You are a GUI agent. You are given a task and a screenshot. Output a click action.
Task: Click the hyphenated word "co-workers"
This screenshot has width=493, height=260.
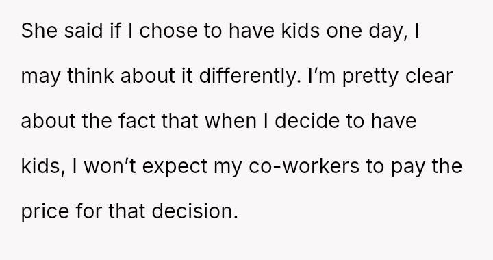tap(304, 166)
